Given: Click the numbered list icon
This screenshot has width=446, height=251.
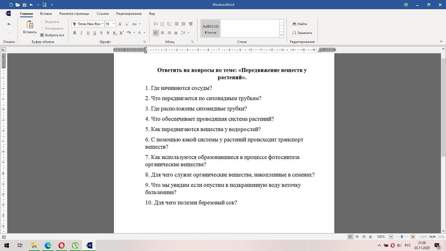Looking at the screenshot, I should tap(163, 24).
